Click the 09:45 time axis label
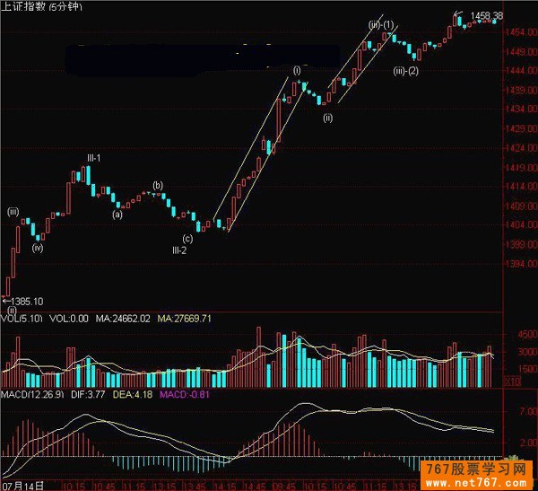 tap(283, 487)
